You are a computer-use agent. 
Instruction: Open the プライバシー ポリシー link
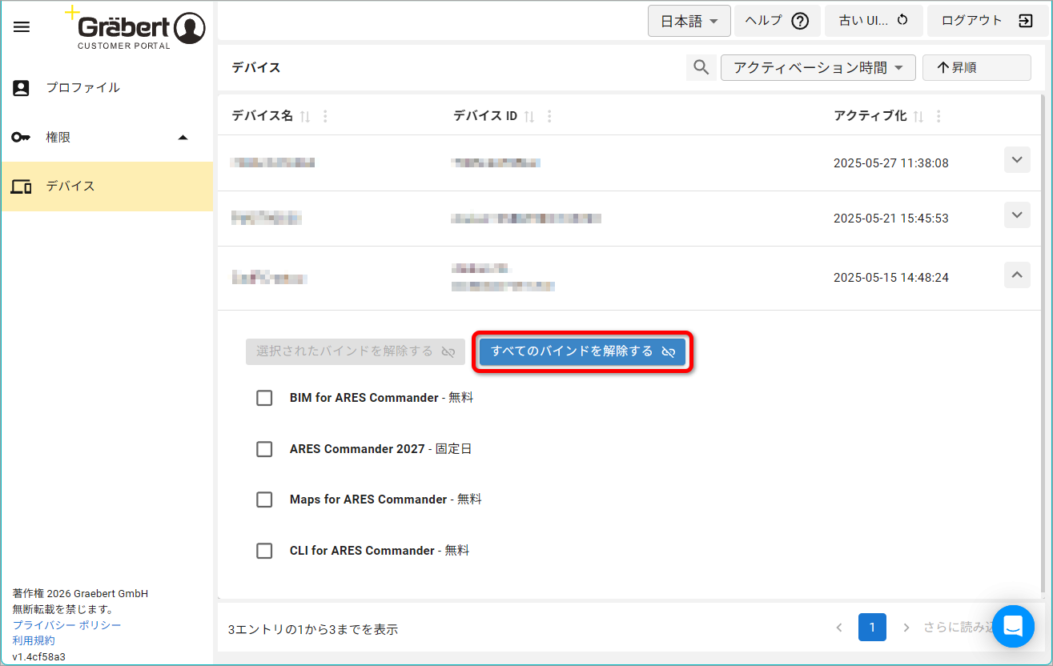click(x=67, y=625)
